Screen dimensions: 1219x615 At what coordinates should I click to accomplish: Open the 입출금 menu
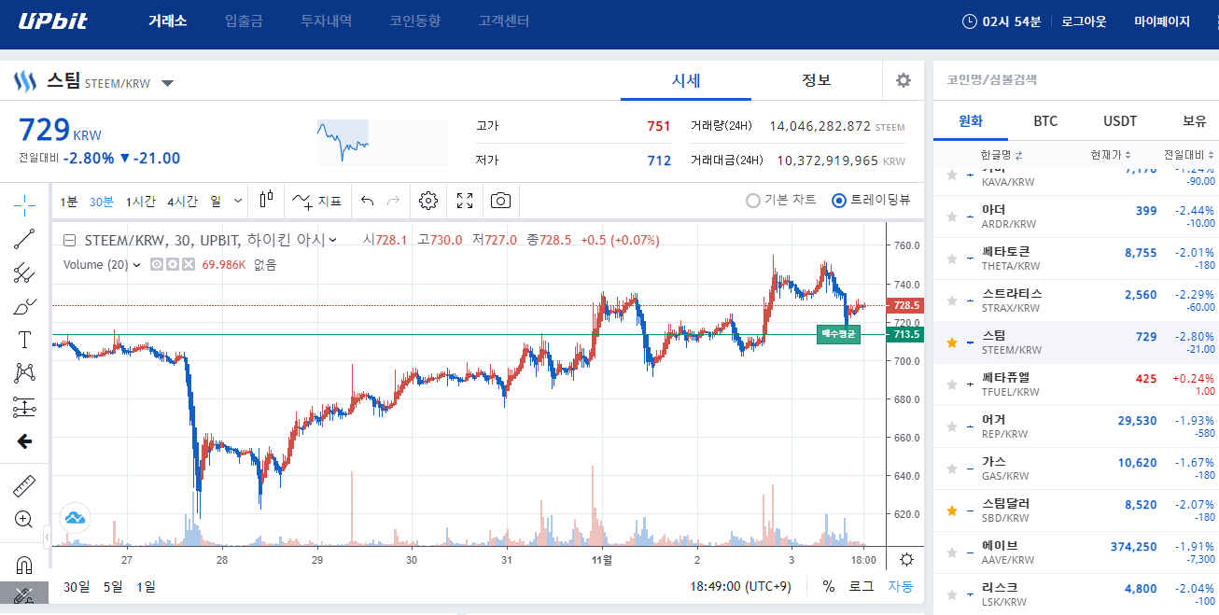click(245, 21)
